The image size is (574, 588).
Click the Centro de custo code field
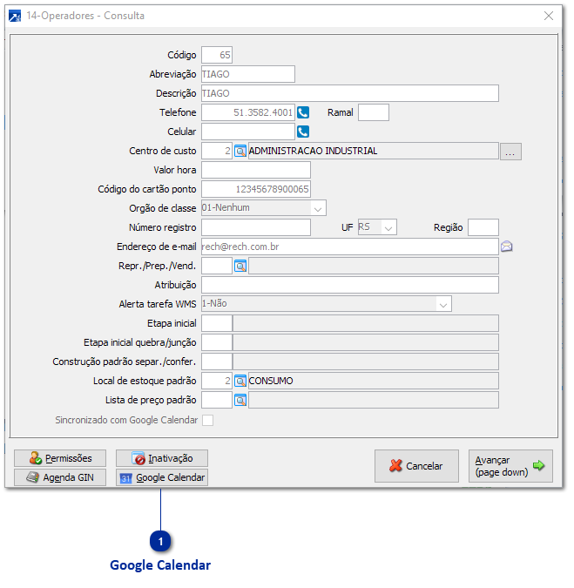pyautogui.click(x=217, y=151)
